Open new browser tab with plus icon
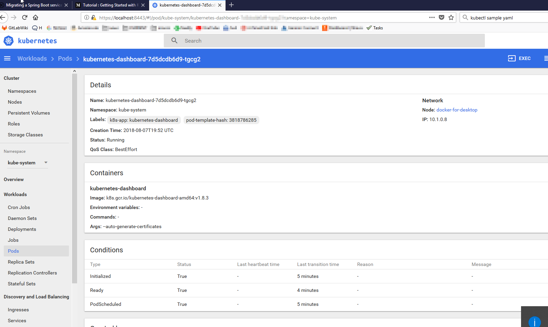This screenshot has height=327, width=548. click(x=231, y=5)
